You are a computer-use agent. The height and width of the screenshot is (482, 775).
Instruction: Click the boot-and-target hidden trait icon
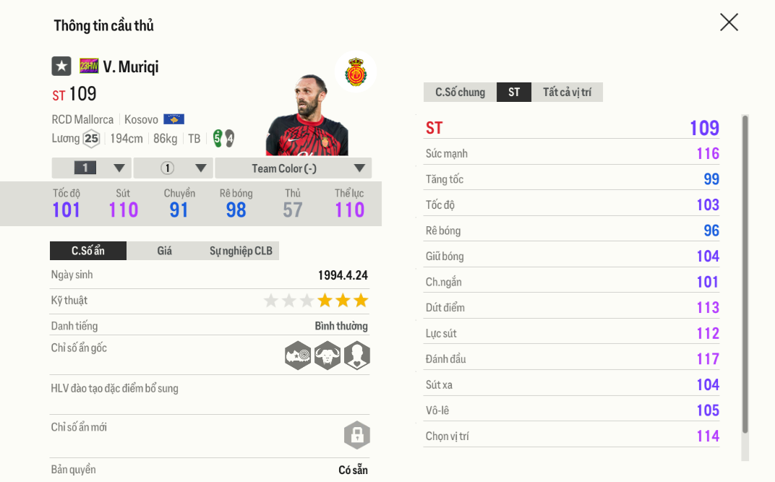(x=298, y=355)
